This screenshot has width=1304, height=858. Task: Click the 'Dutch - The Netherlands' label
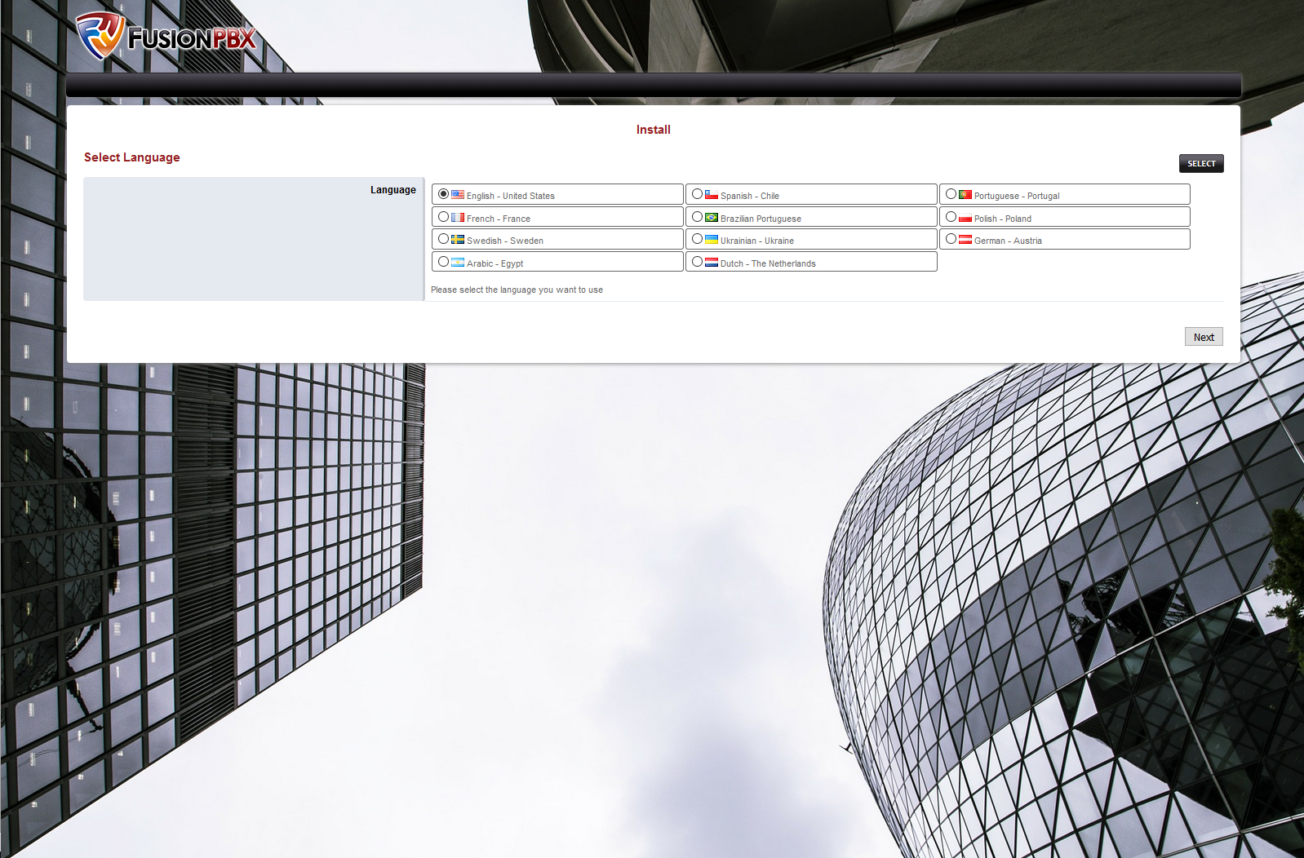pyautogui.click(x=768, y=263)
